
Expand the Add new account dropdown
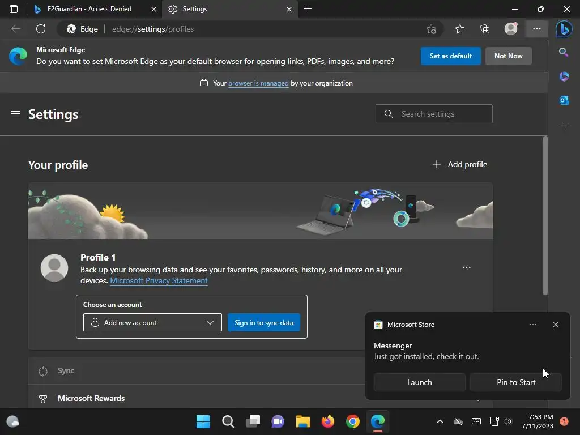(152, 322)
